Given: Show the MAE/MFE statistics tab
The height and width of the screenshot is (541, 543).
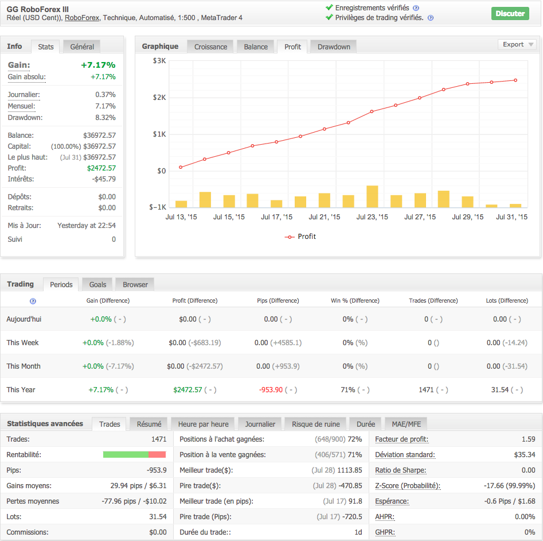Looking at the screenshot, I should pyautogui.click(x=406, y=424).
